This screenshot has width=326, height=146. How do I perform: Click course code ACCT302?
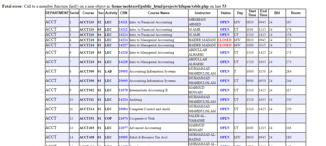tap(87, 90)
